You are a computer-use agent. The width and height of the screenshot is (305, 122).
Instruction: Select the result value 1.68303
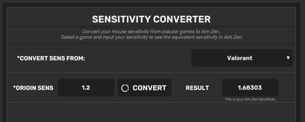coord(250,88)
